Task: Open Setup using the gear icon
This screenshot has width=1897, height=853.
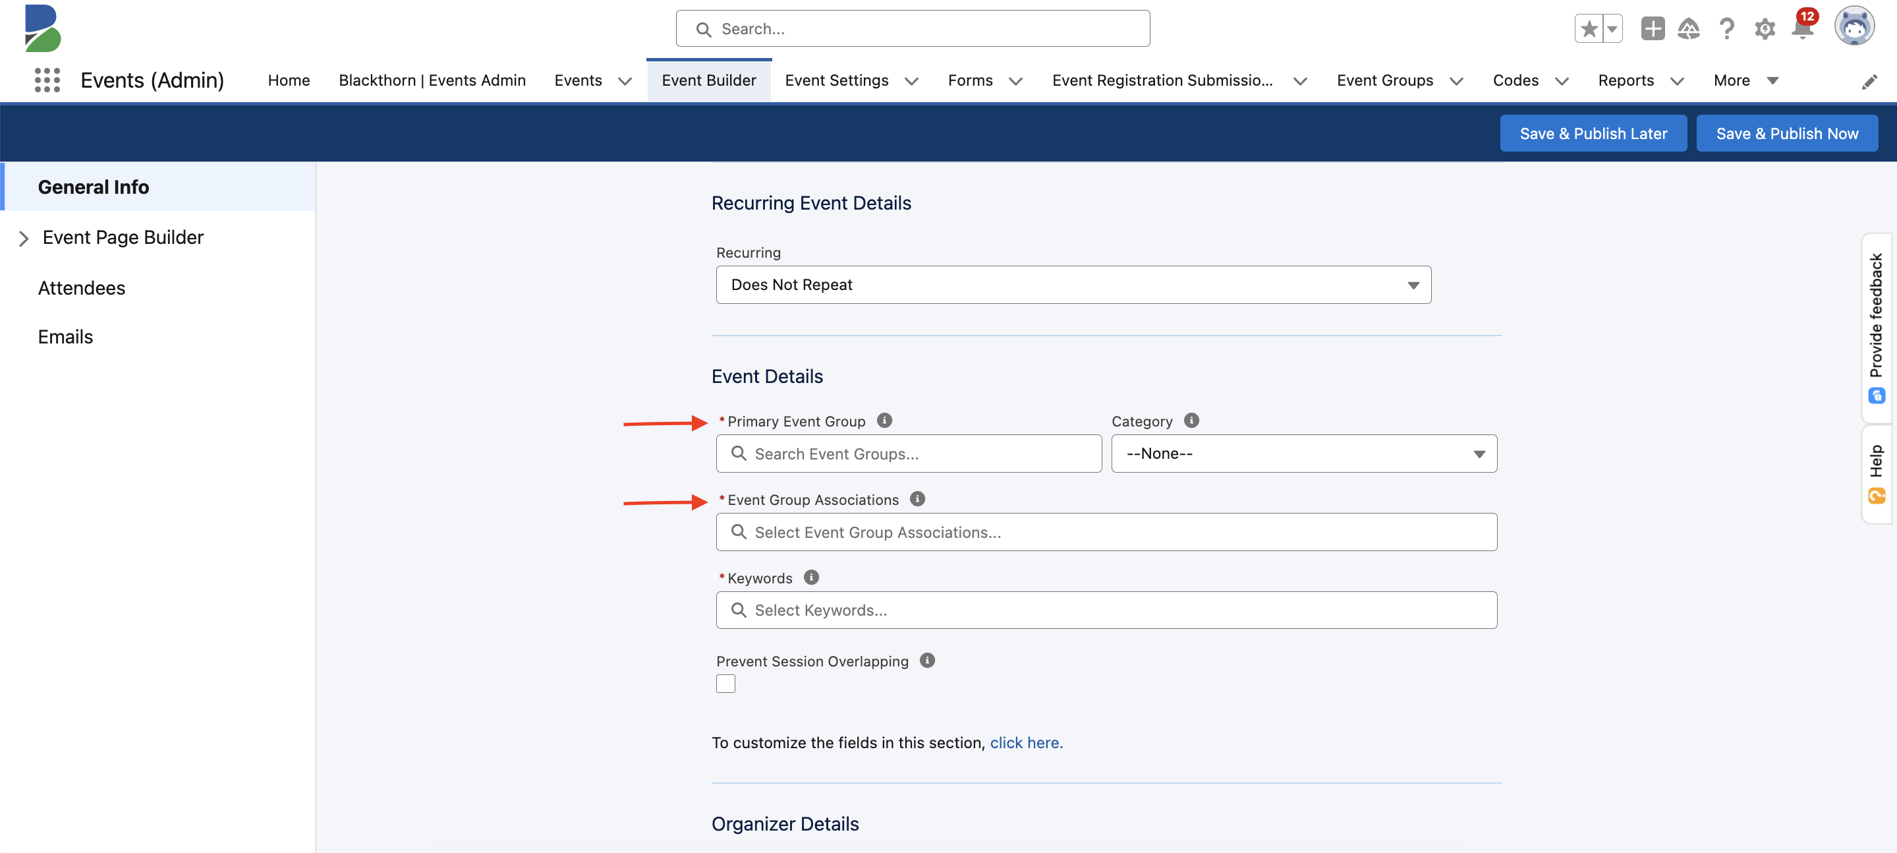Action: tap(1765, 28)
